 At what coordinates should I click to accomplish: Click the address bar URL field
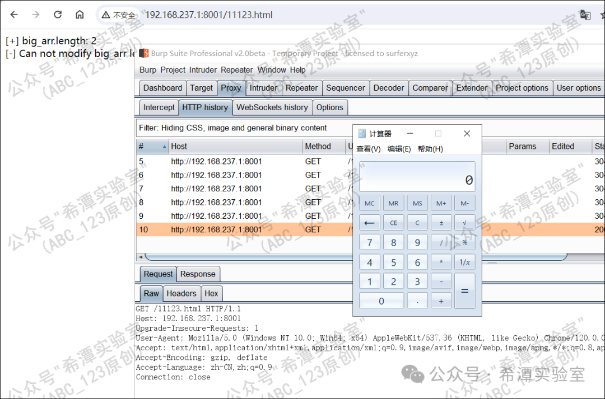[209, 15]
